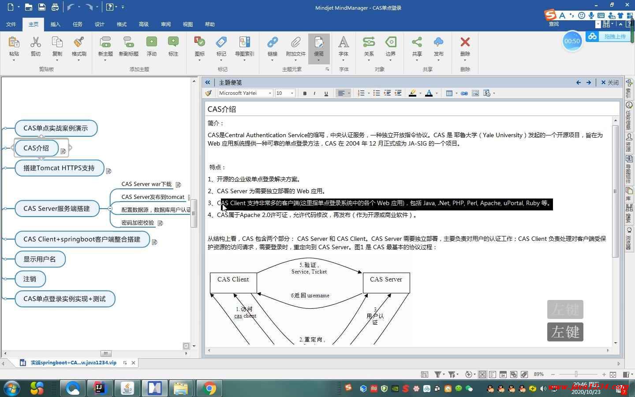635x397 pixels.
Task: Open Chrome from the taskbar
Action: click(x=209, y=389)
